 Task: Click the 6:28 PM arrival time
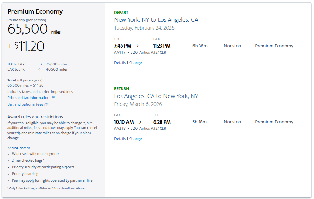162,122
